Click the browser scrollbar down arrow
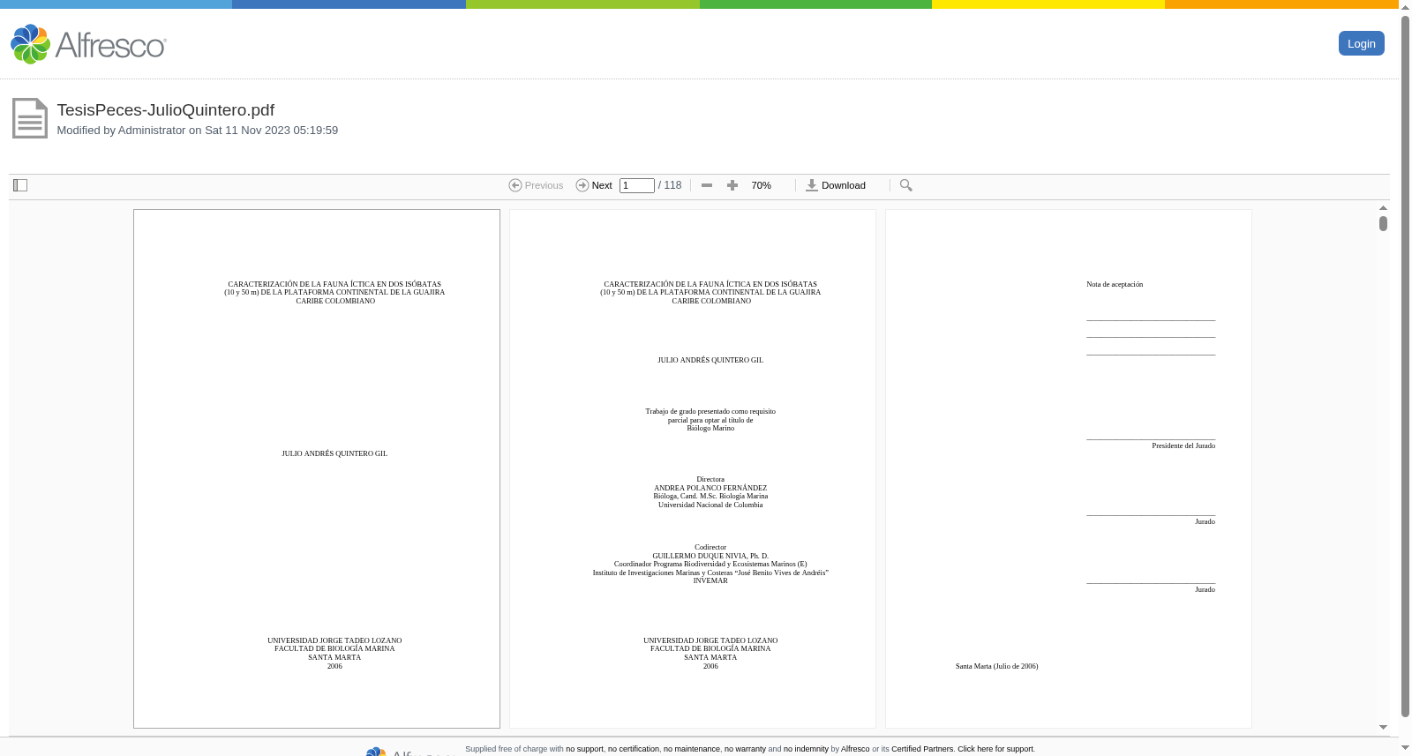 point(1405,748)
